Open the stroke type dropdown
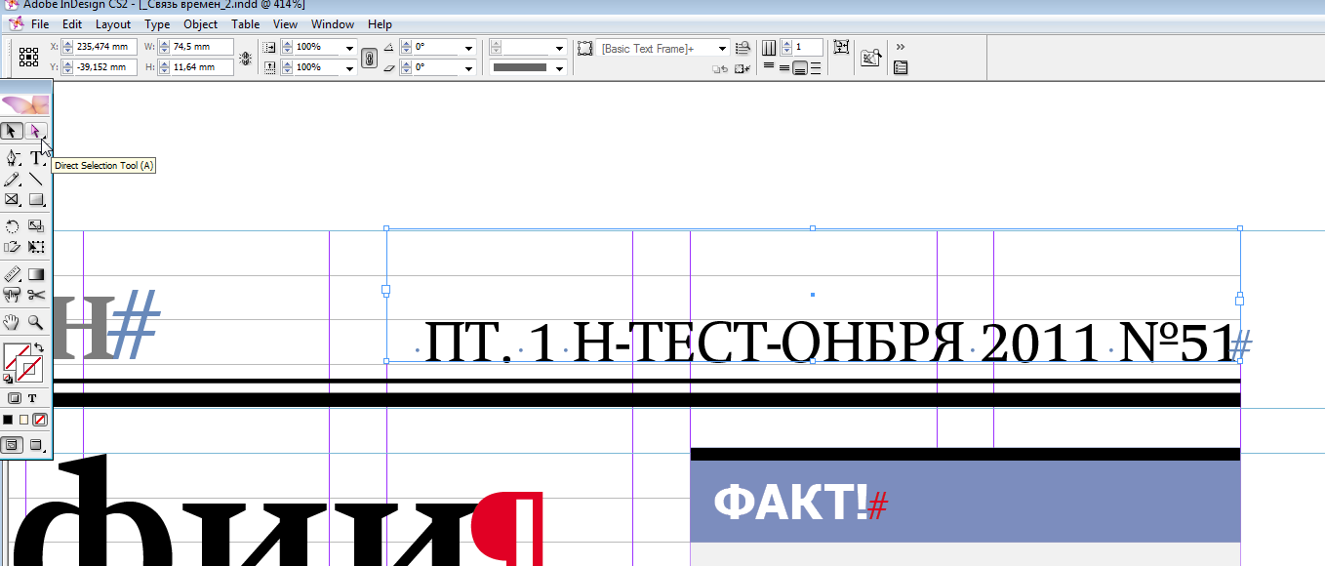Screen dimensions: 1325x566 pyautogui.click(x=559, y=67)
